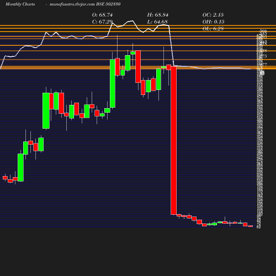276x276 pixels.
Task: Select the open value 'O: 68.74'
Action: click(x=102, y=15)
